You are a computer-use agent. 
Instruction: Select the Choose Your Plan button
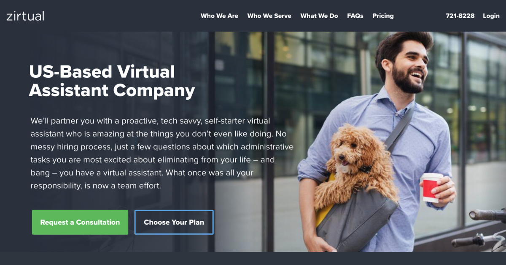tap(174, 222)
